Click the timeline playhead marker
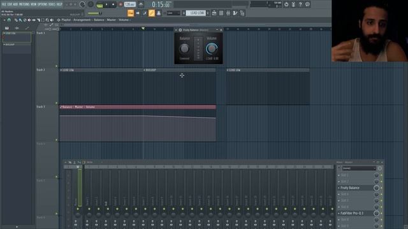The image size is (408, 229). click(143, 29)
